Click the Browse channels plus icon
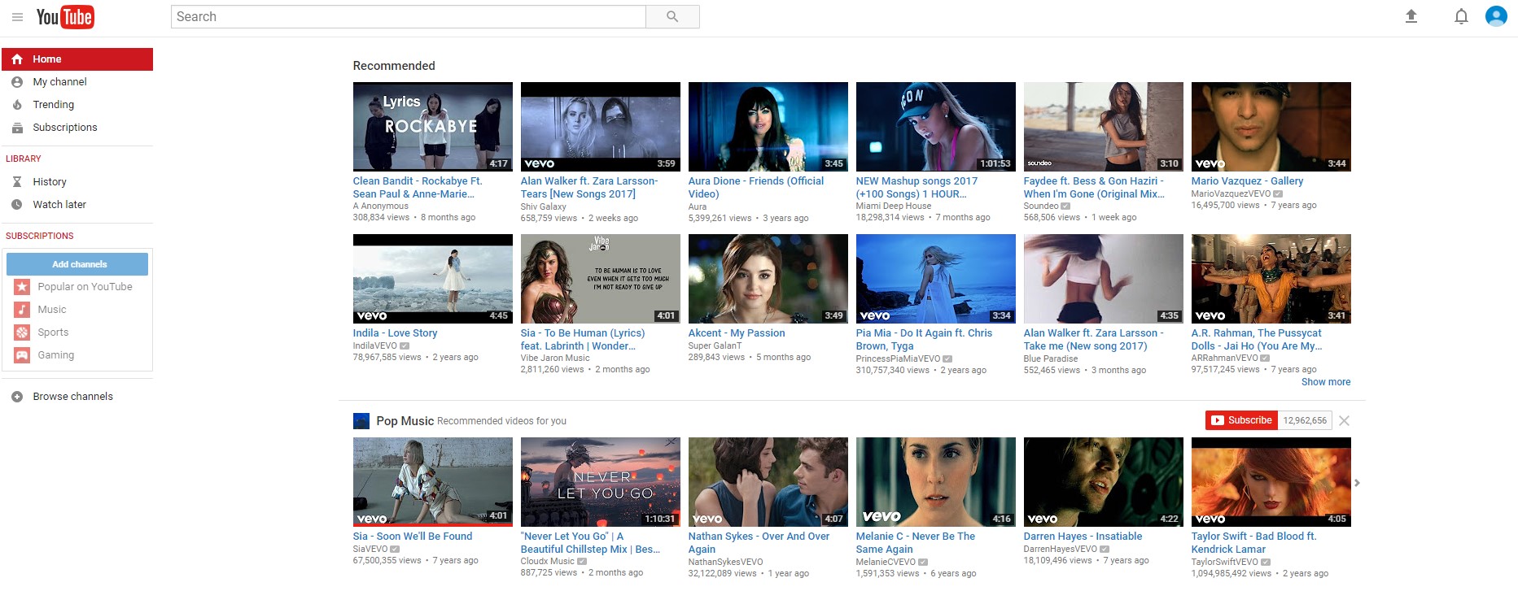Image resolution: width=1518 pixels, height=591 pixels. click(17, 397)
